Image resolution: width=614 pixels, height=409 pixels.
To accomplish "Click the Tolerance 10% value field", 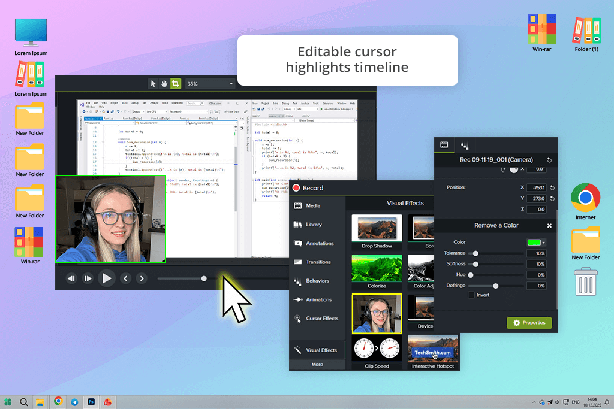I will [537, 253].
